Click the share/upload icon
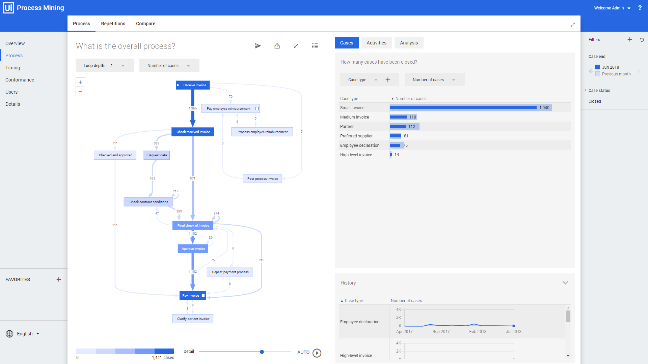 click(277, 46)
